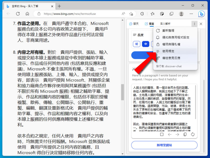The height and width of the screenshot is (158, 210).
Task: Open the user profile avatar
Action: coord(181,14)
